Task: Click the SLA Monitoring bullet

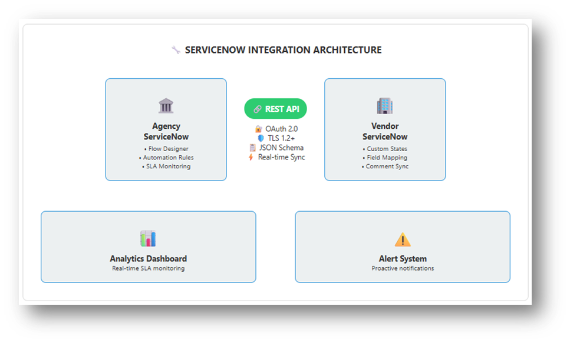Action: 166,166
